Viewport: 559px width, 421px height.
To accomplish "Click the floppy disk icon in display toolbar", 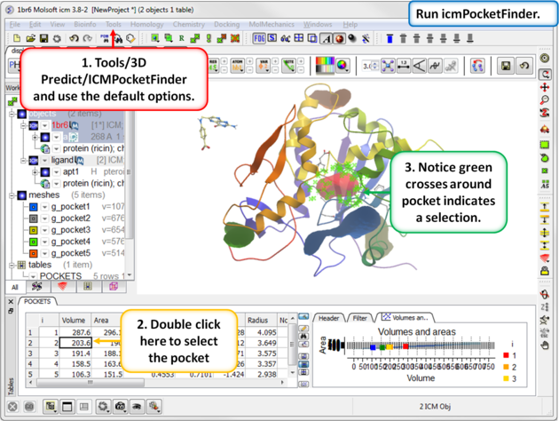I will tap(506, 67).
